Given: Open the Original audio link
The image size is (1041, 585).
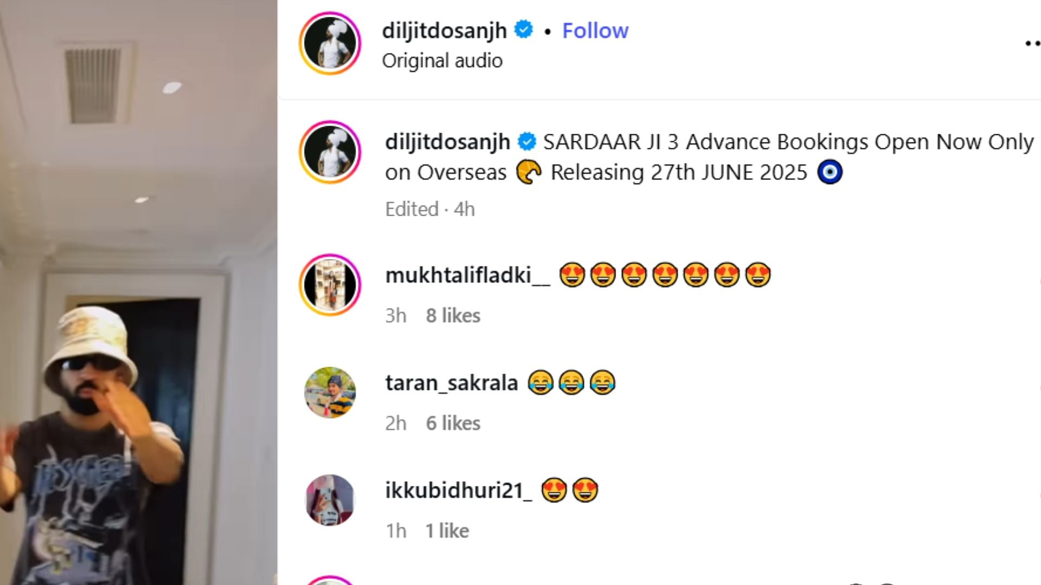Looking at the screenshot, I should pos(442,61).
